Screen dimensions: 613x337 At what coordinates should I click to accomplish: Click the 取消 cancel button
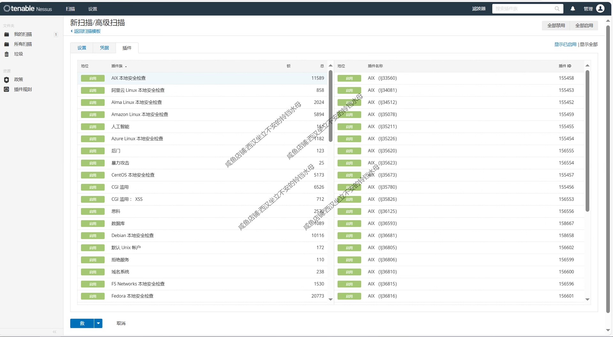[x=121, y=323]
